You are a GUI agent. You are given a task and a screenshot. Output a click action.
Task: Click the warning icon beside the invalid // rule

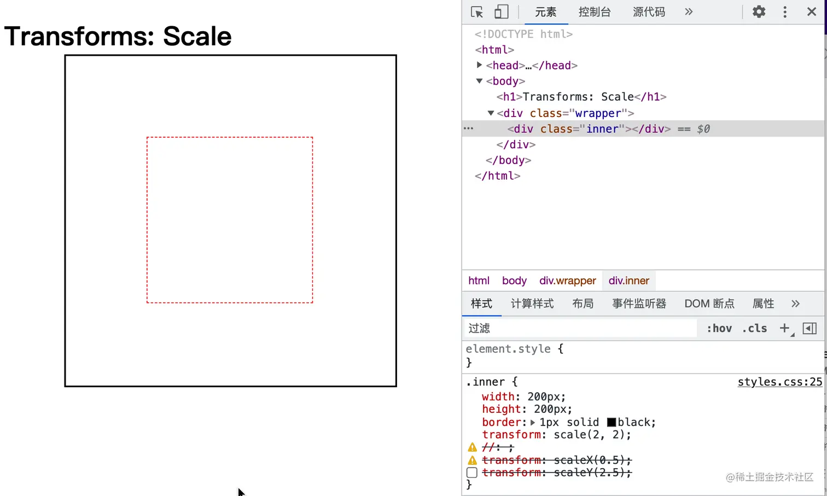(473, 447)
